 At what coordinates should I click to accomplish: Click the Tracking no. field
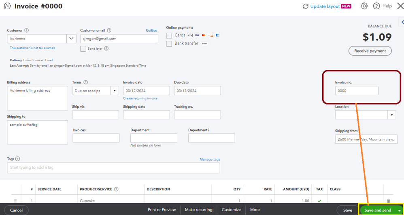198,115
